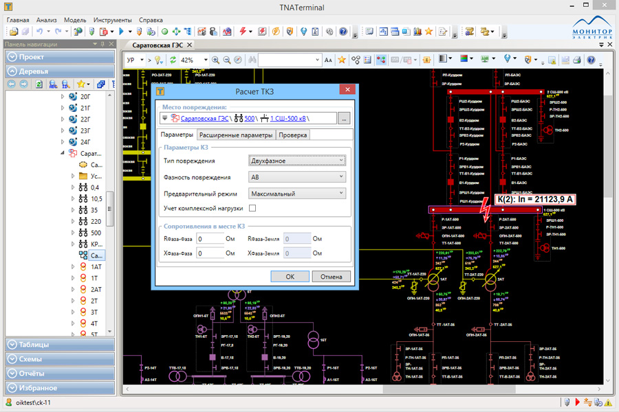
Task: Open the 'Инструменты' menu
Action: pos(113,20)
